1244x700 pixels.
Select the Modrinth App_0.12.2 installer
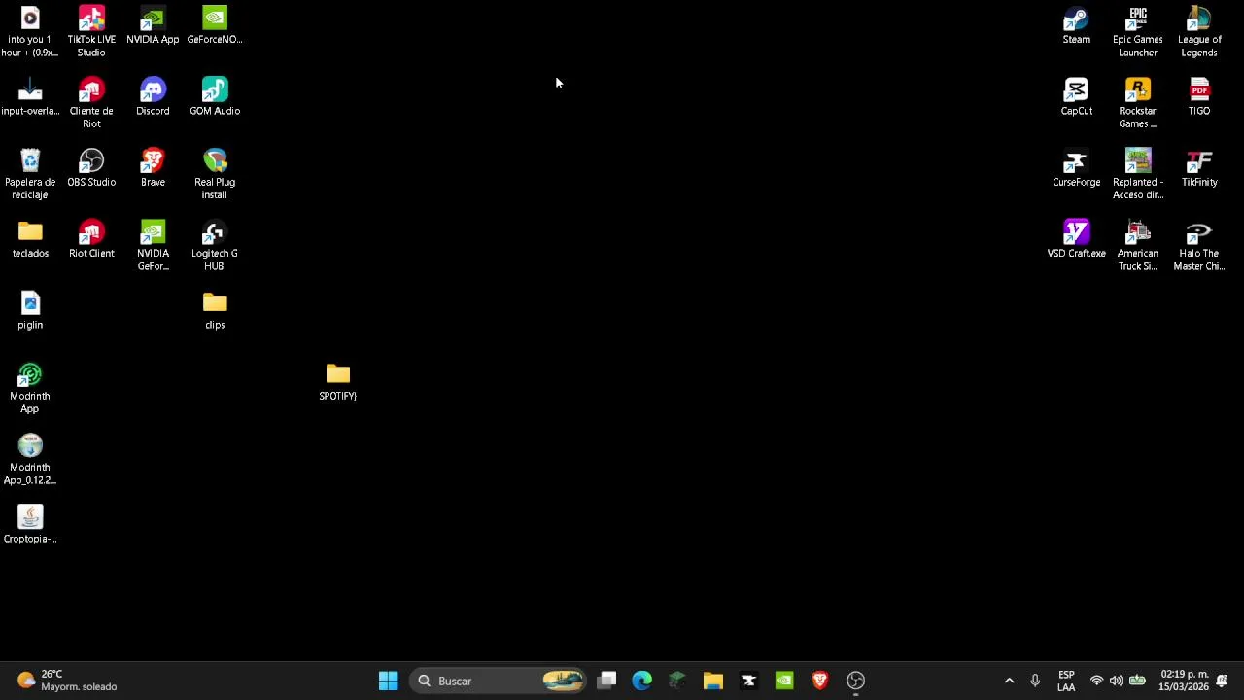pyautogui.click(x=30, y=459)
